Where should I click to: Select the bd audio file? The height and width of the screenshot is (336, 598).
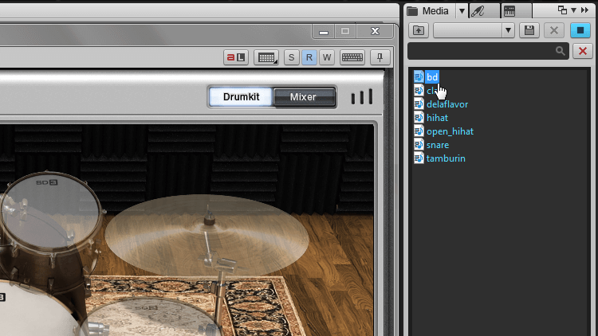[432, 77]
